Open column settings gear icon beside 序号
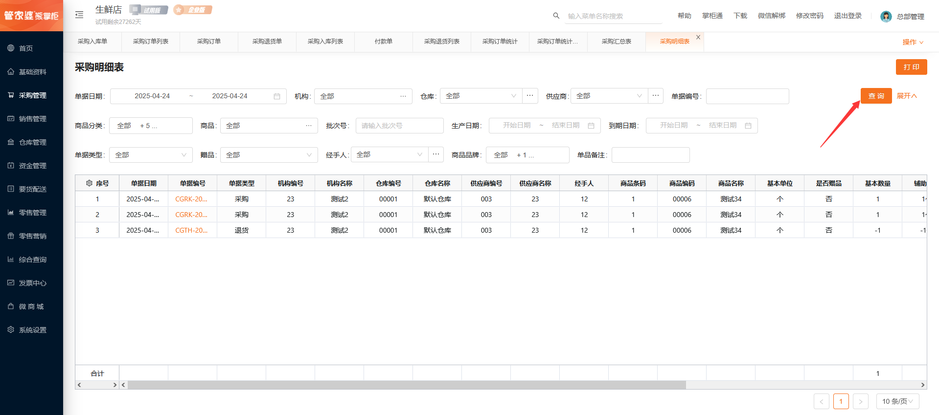 click(89, 183)
